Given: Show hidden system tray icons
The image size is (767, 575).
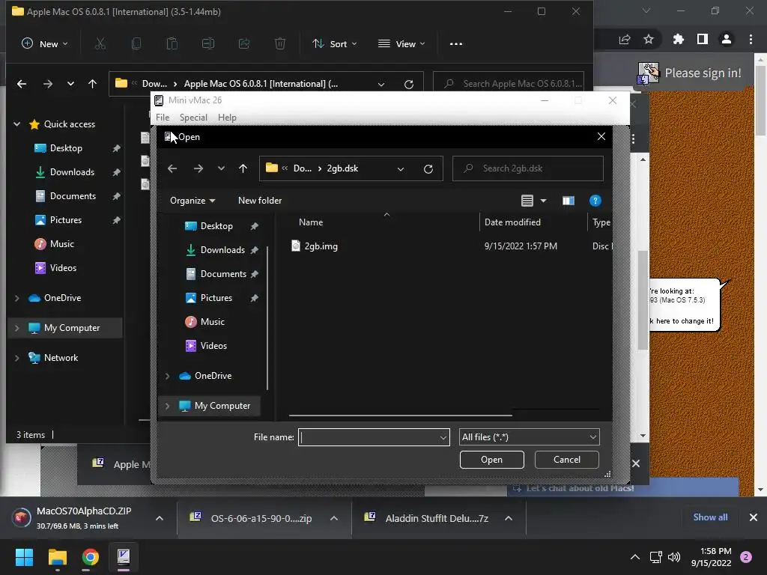Looking at the screenshot, I should 635,557.
